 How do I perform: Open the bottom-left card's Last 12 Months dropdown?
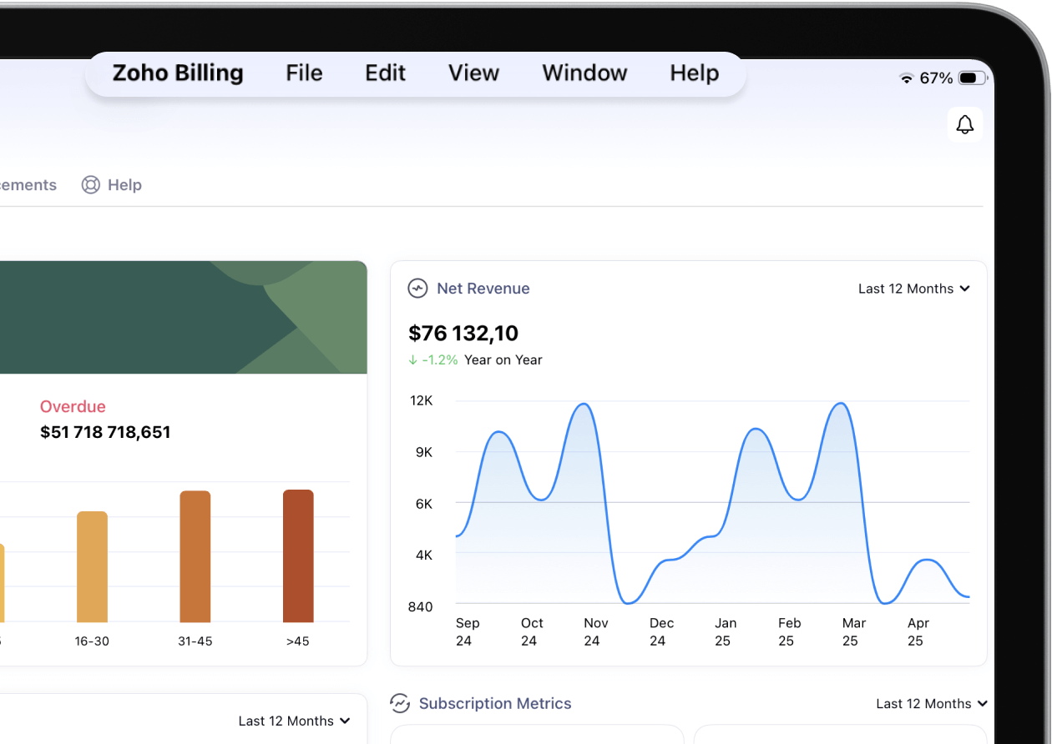pyautogui.click(x=294, y=721)
